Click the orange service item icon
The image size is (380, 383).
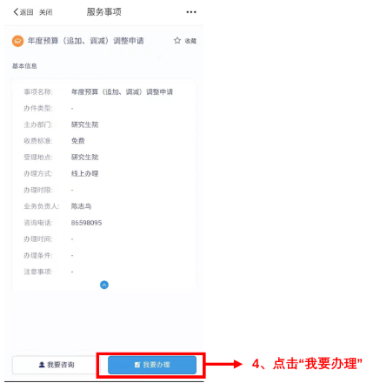17,41
